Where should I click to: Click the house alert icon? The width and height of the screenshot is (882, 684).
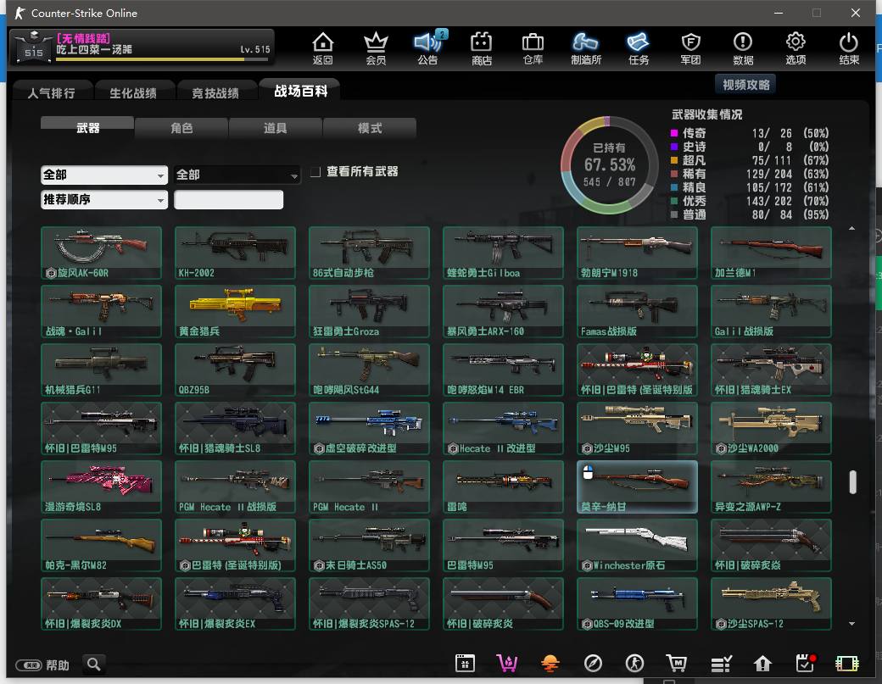762,664
